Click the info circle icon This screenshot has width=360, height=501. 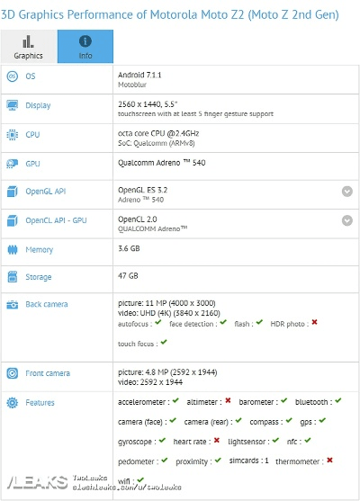(x=85, y=40)
